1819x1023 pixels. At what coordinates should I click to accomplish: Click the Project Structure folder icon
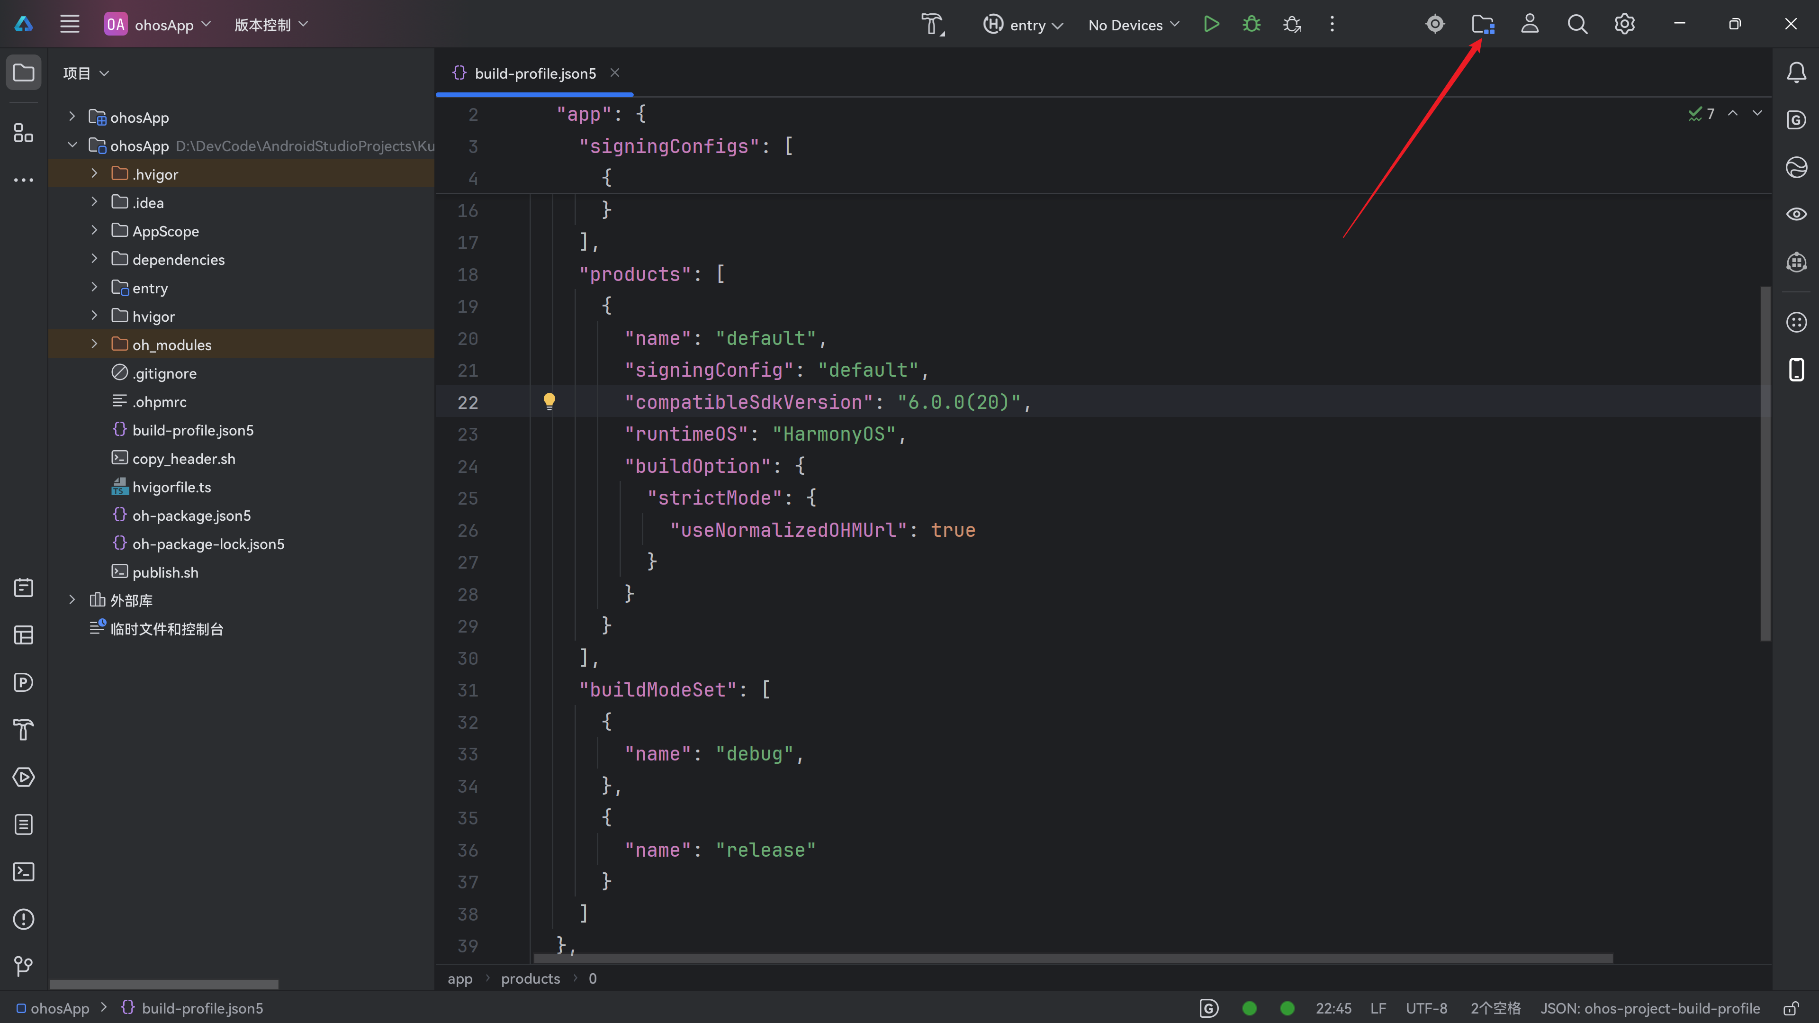coord(1482,25)
